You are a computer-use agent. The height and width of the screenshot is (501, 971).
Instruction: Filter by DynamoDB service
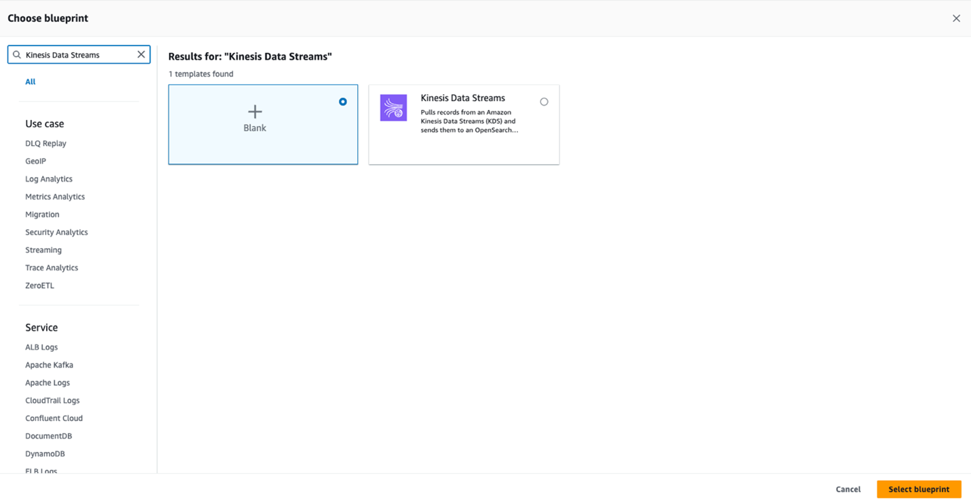(x=45, y=454)
